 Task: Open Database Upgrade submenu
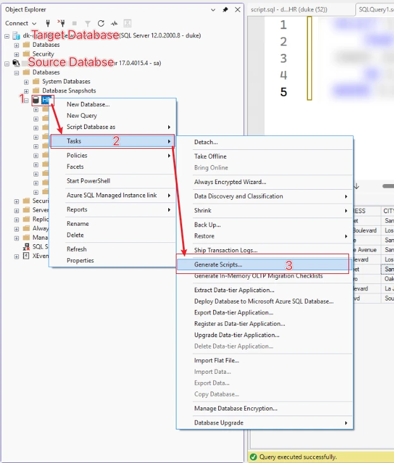(x=264, y=423)
